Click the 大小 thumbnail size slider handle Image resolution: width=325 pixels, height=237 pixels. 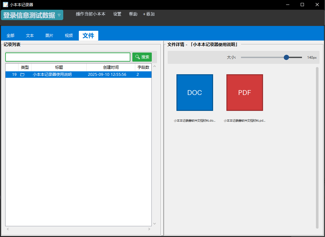(286, 57)
